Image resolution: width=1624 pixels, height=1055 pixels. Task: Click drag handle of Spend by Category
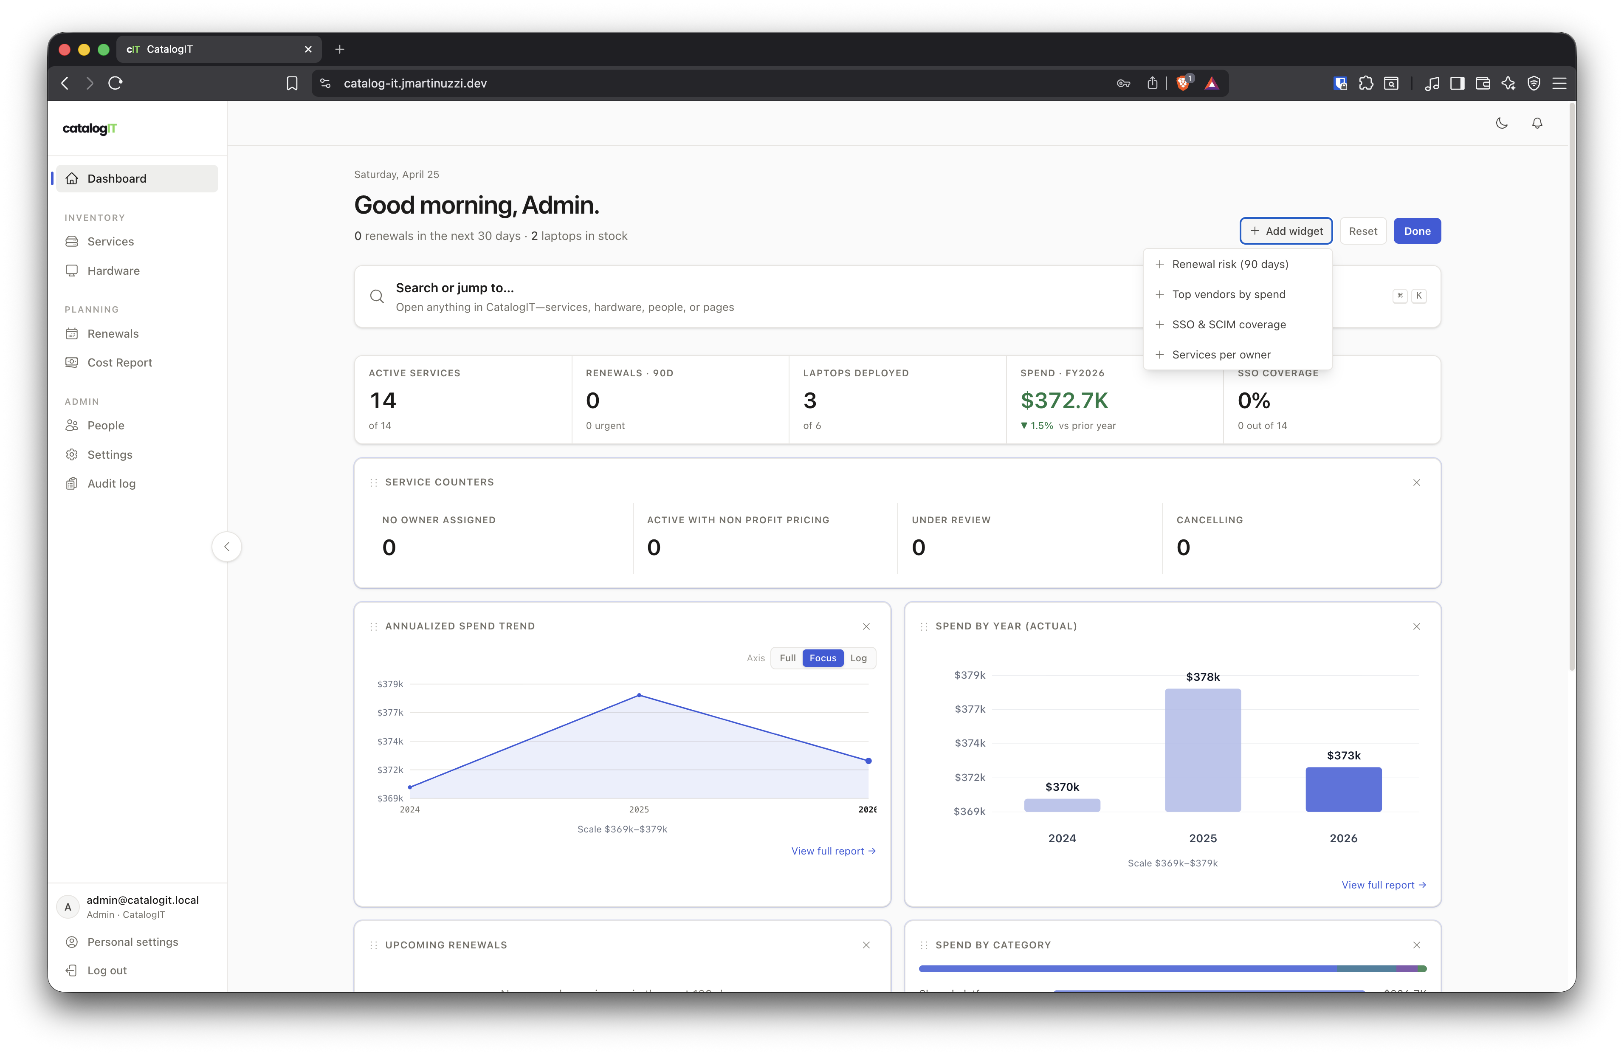click(924, 945)
